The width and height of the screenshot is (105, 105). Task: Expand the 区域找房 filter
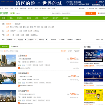coord(9,24)
